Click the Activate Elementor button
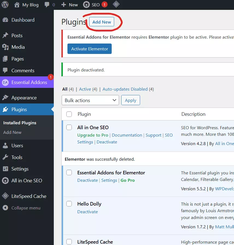This screenshot has height=245, width=234. (x=90, y=49)
